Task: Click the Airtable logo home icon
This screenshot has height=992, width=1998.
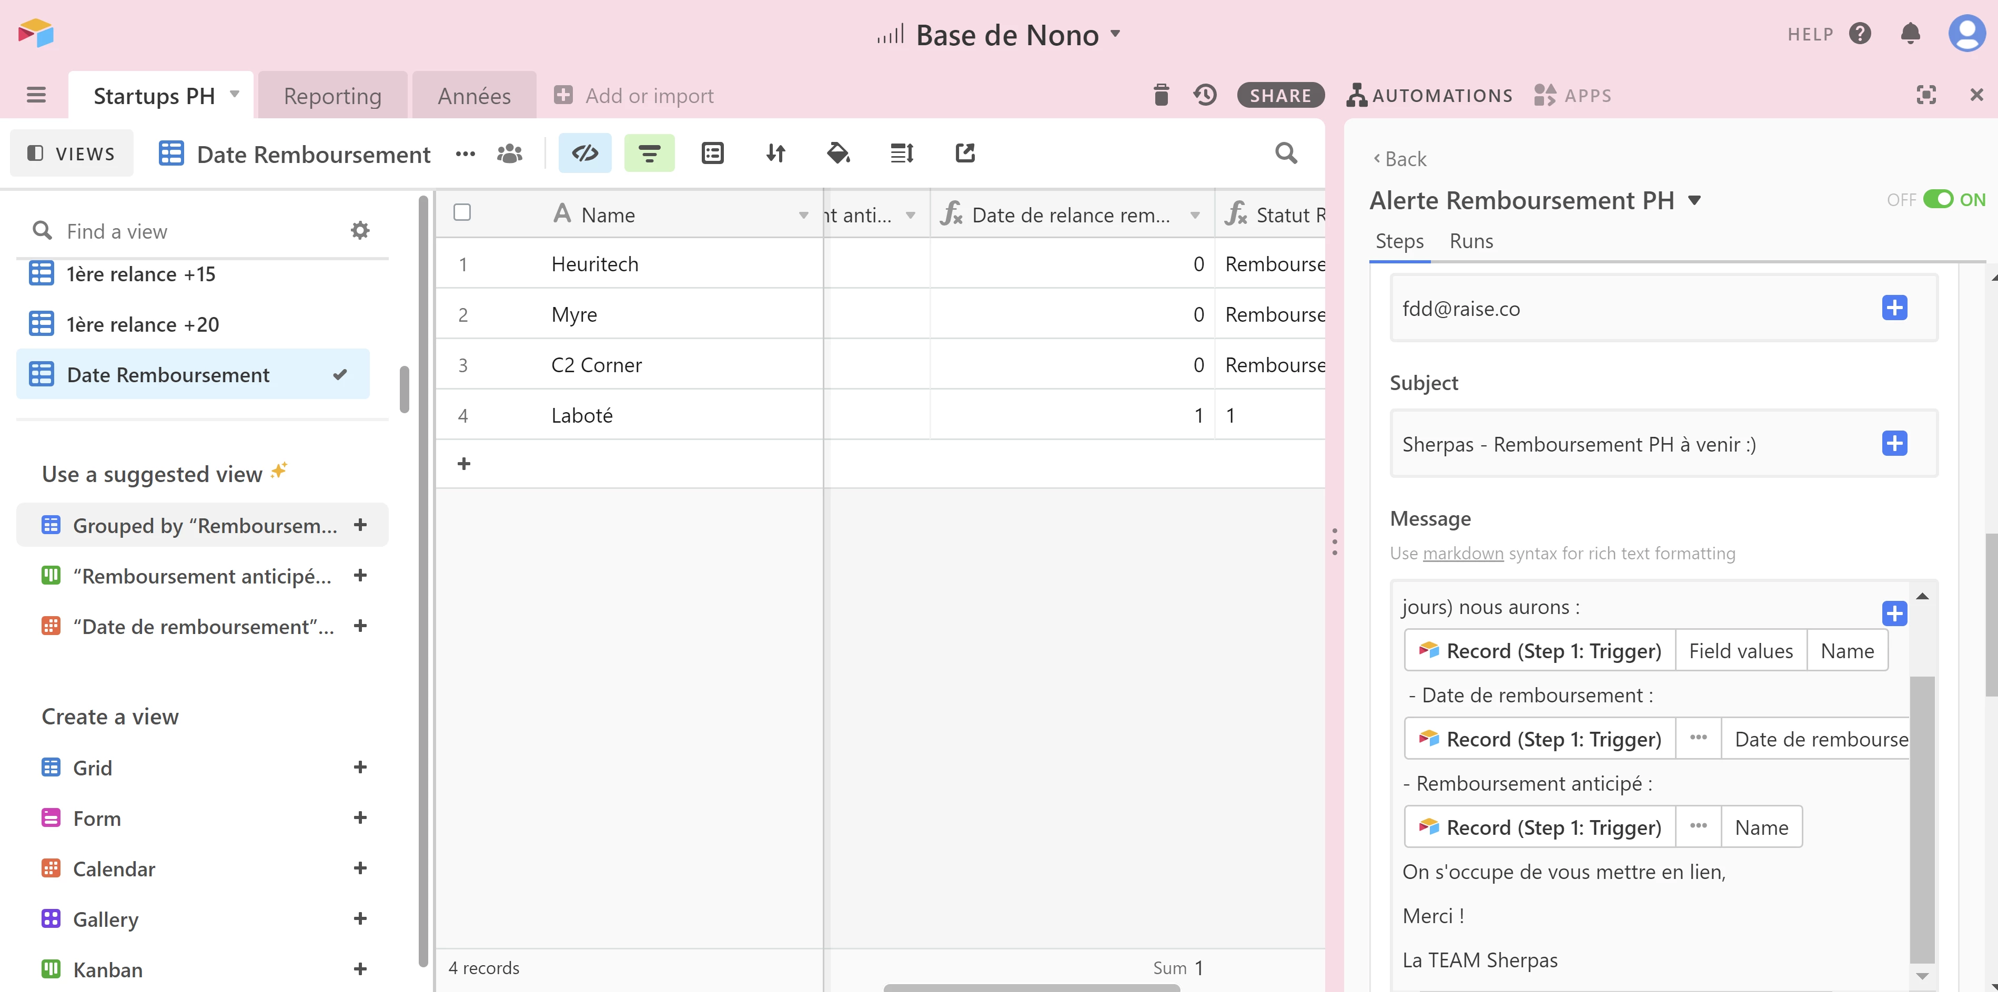Action: pyautogui.click(x=36, y=33)
